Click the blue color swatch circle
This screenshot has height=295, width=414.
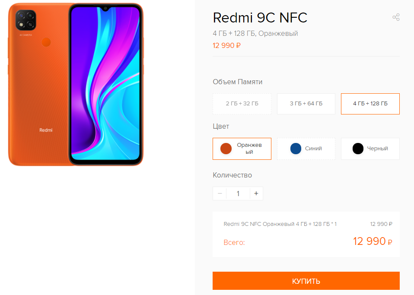click(296, 149)
